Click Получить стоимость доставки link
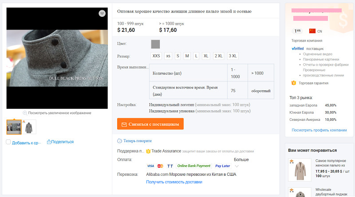 [x=174, y=182]
